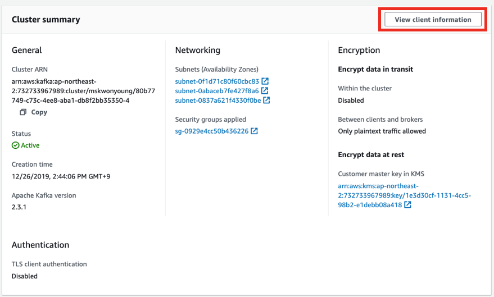Click external-link icon beside subnet-0abaceb7fe427f8a6
The width and height of the screenshot is (494, 297).
tap(265, 90)
